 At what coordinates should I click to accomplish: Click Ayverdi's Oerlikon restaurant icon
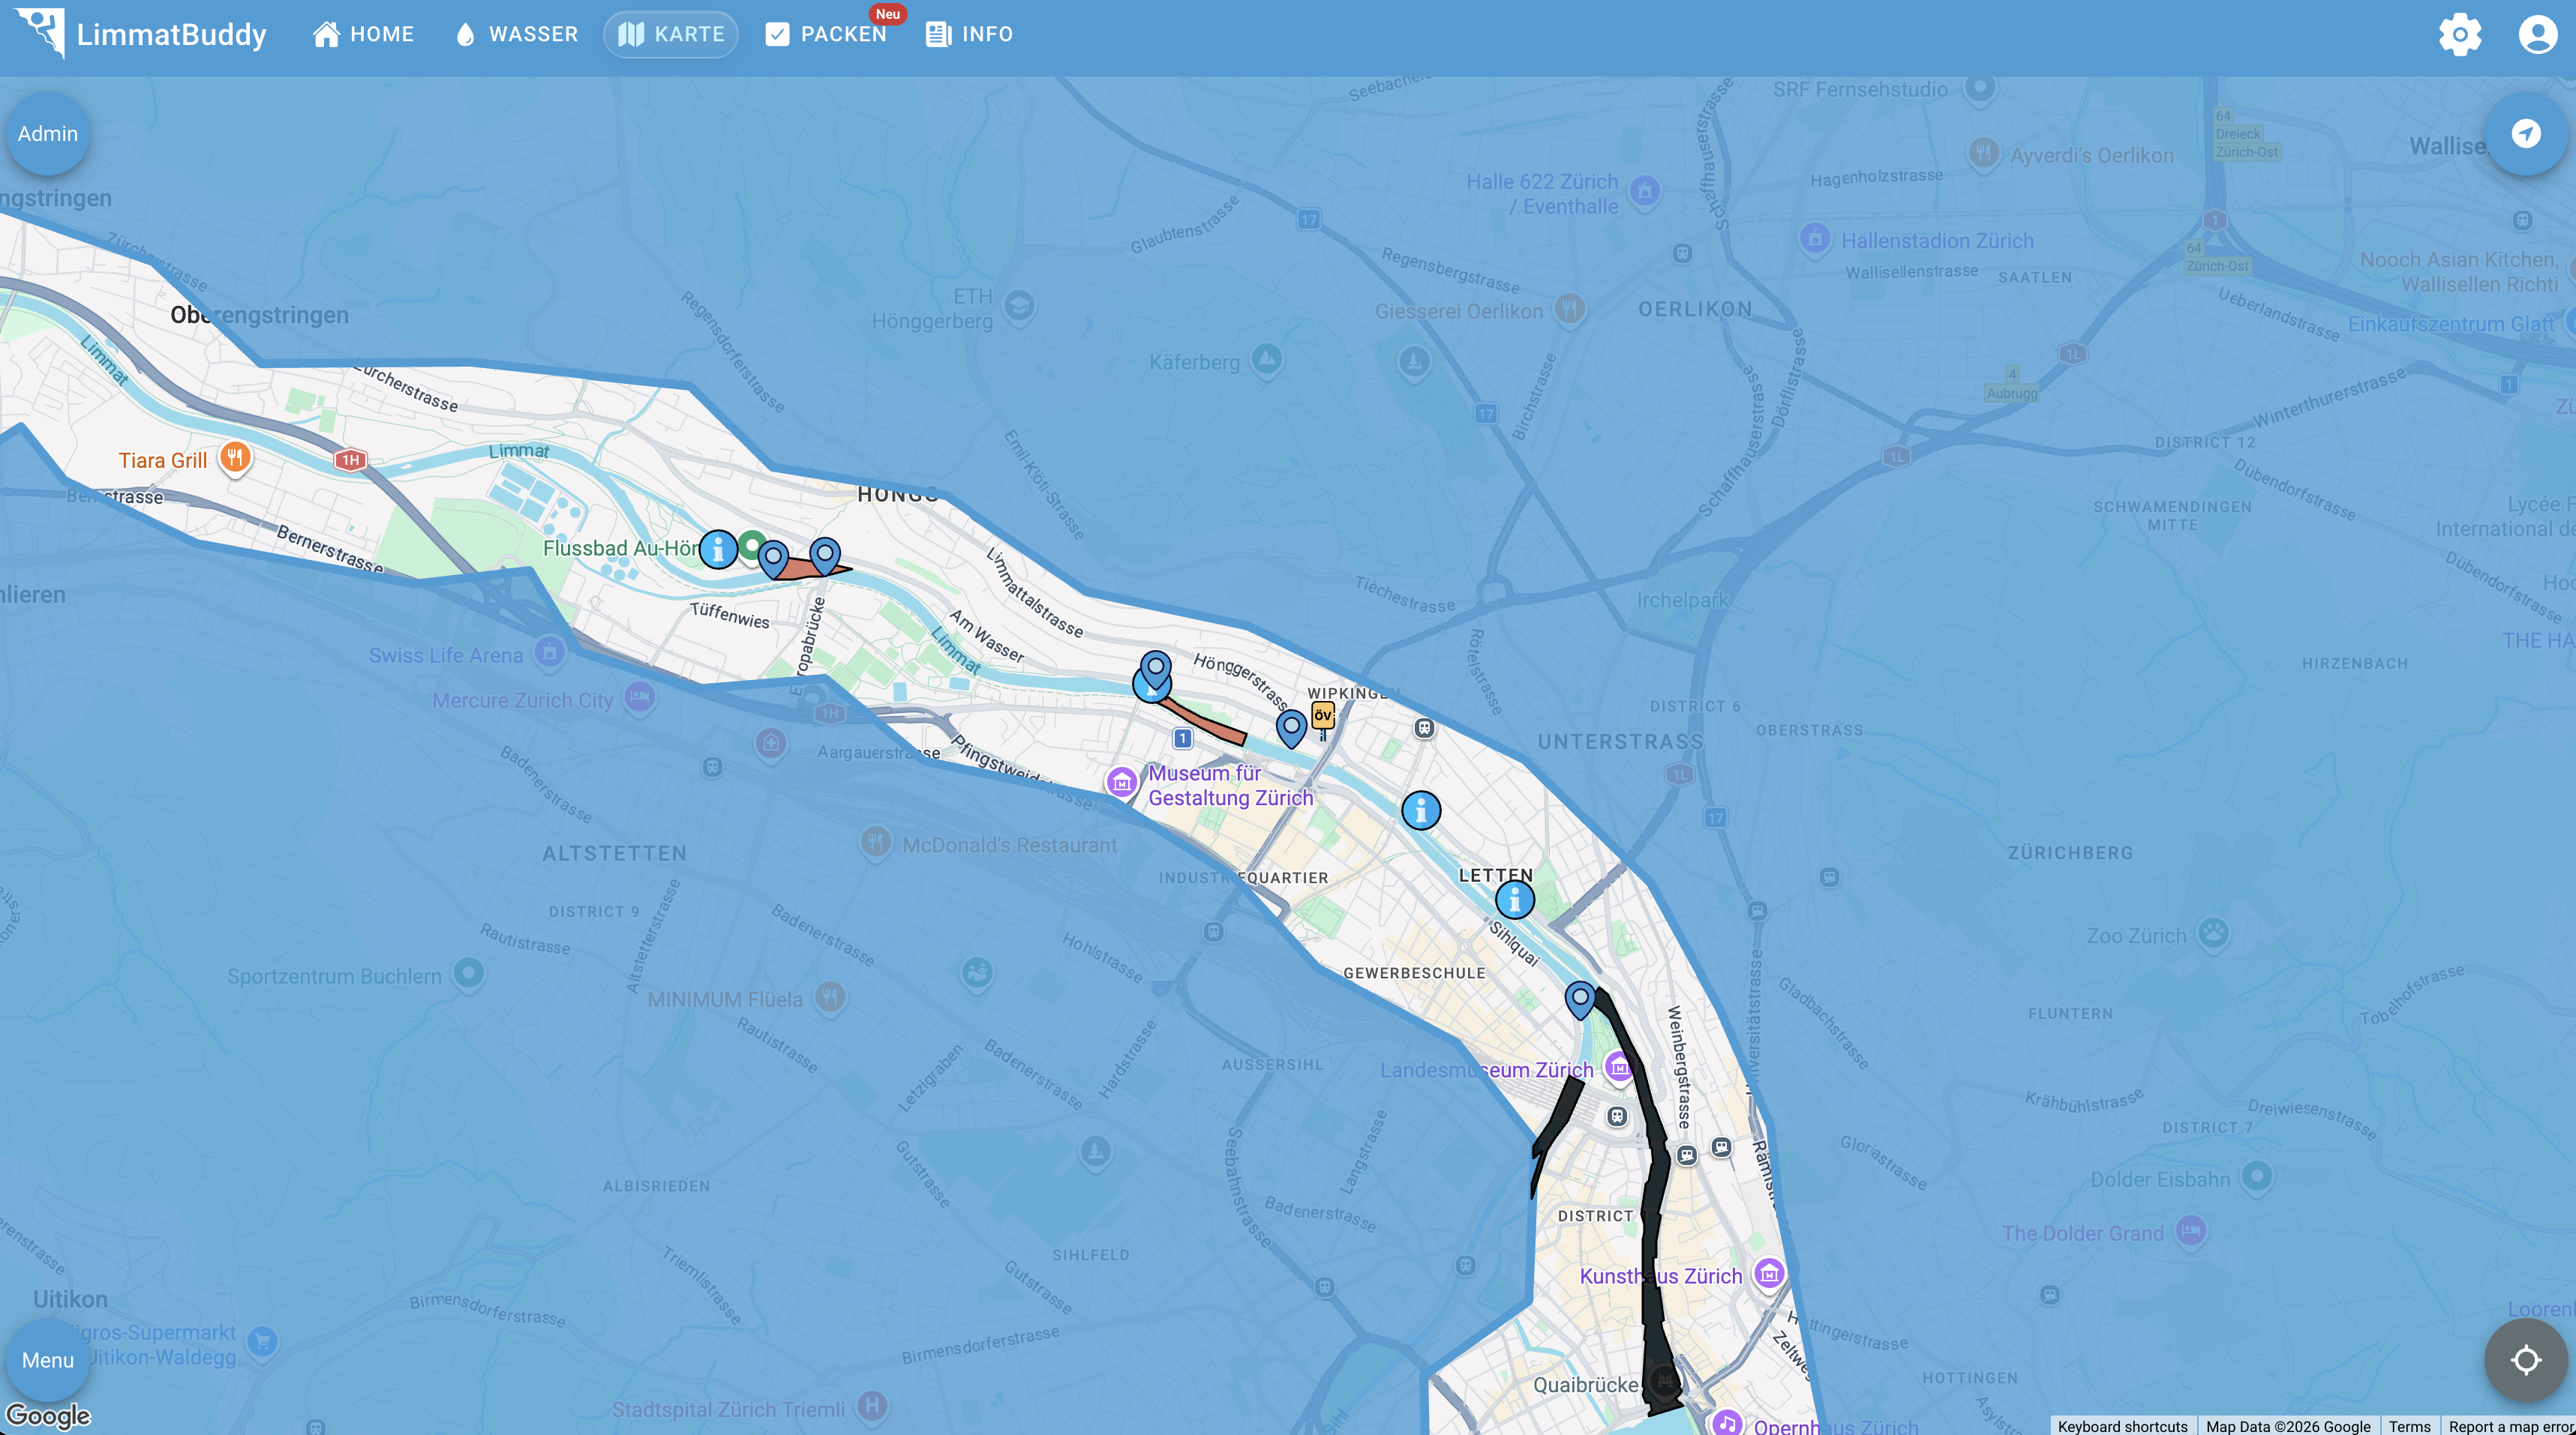(1984, 153)
